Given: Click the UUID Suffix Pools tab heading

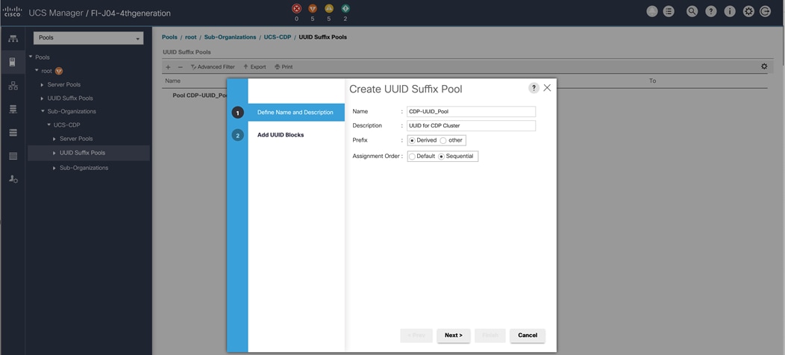Looking at the screenshot, I should pyautogui.click(x=187, y=52).
